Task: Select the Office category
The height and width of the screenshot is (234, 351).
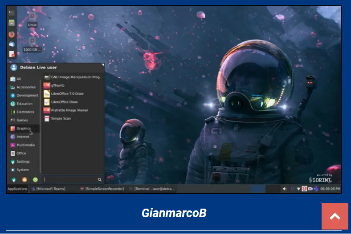Action: click(x=24, y=153)
